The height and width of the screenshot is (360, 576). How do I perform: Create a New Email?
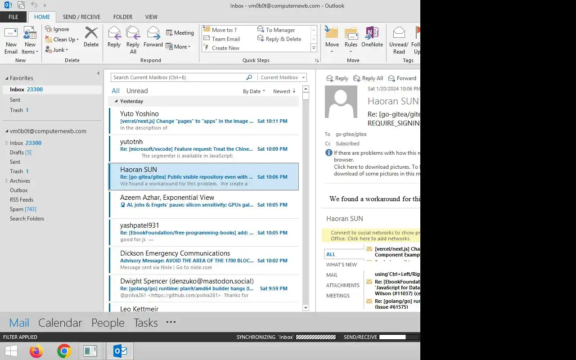[x=11, y=40]
